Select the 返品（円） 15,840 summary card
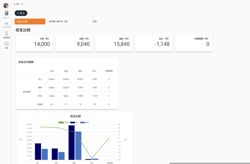 click(x=114, y=44)
